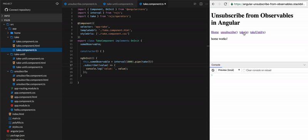Open app.component.css file
The width and height of the screenshot is (308, 140).
pos(25,93)
